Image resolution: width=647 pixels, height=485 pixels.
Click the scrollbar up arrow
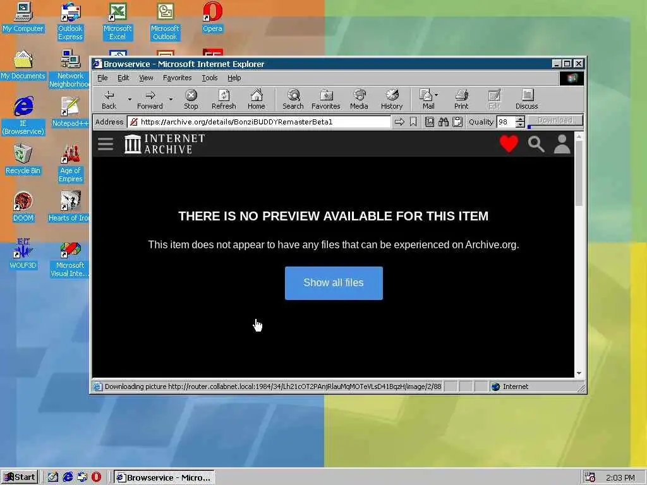coord(579,136)
